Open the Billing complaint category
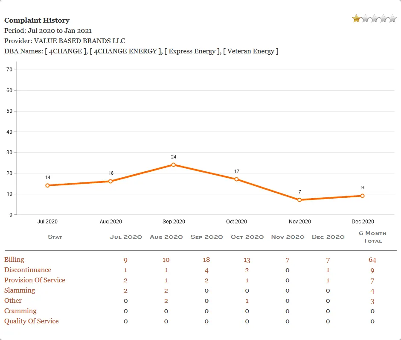 15,260
